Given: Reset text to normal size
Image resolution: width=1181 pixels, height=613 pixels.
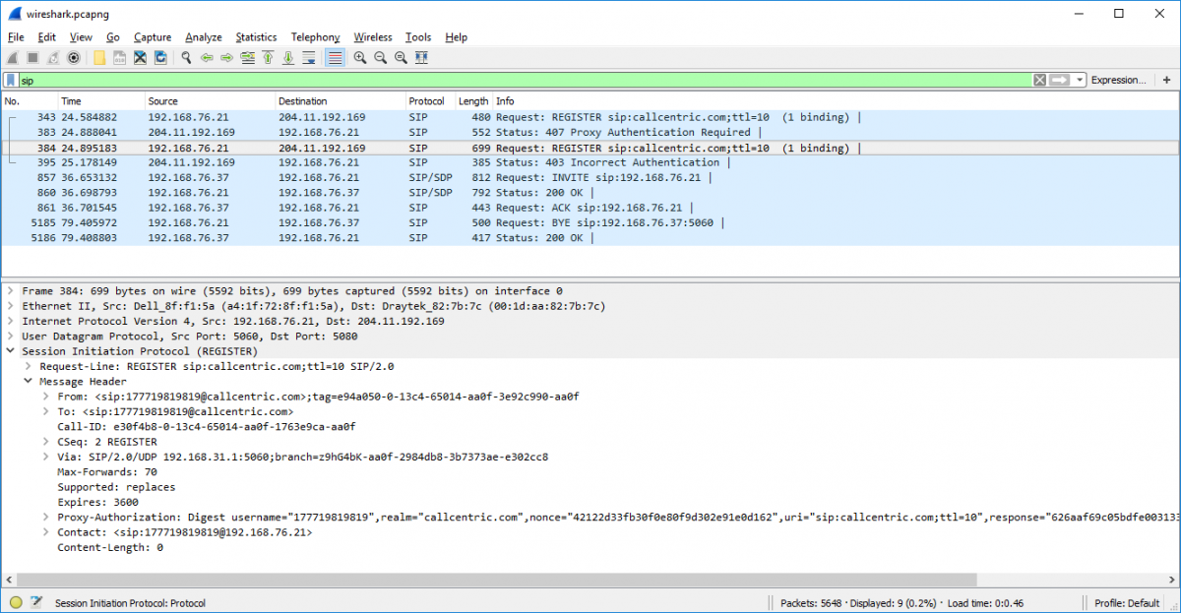Looking at the screenshot, I should [401, 58].
